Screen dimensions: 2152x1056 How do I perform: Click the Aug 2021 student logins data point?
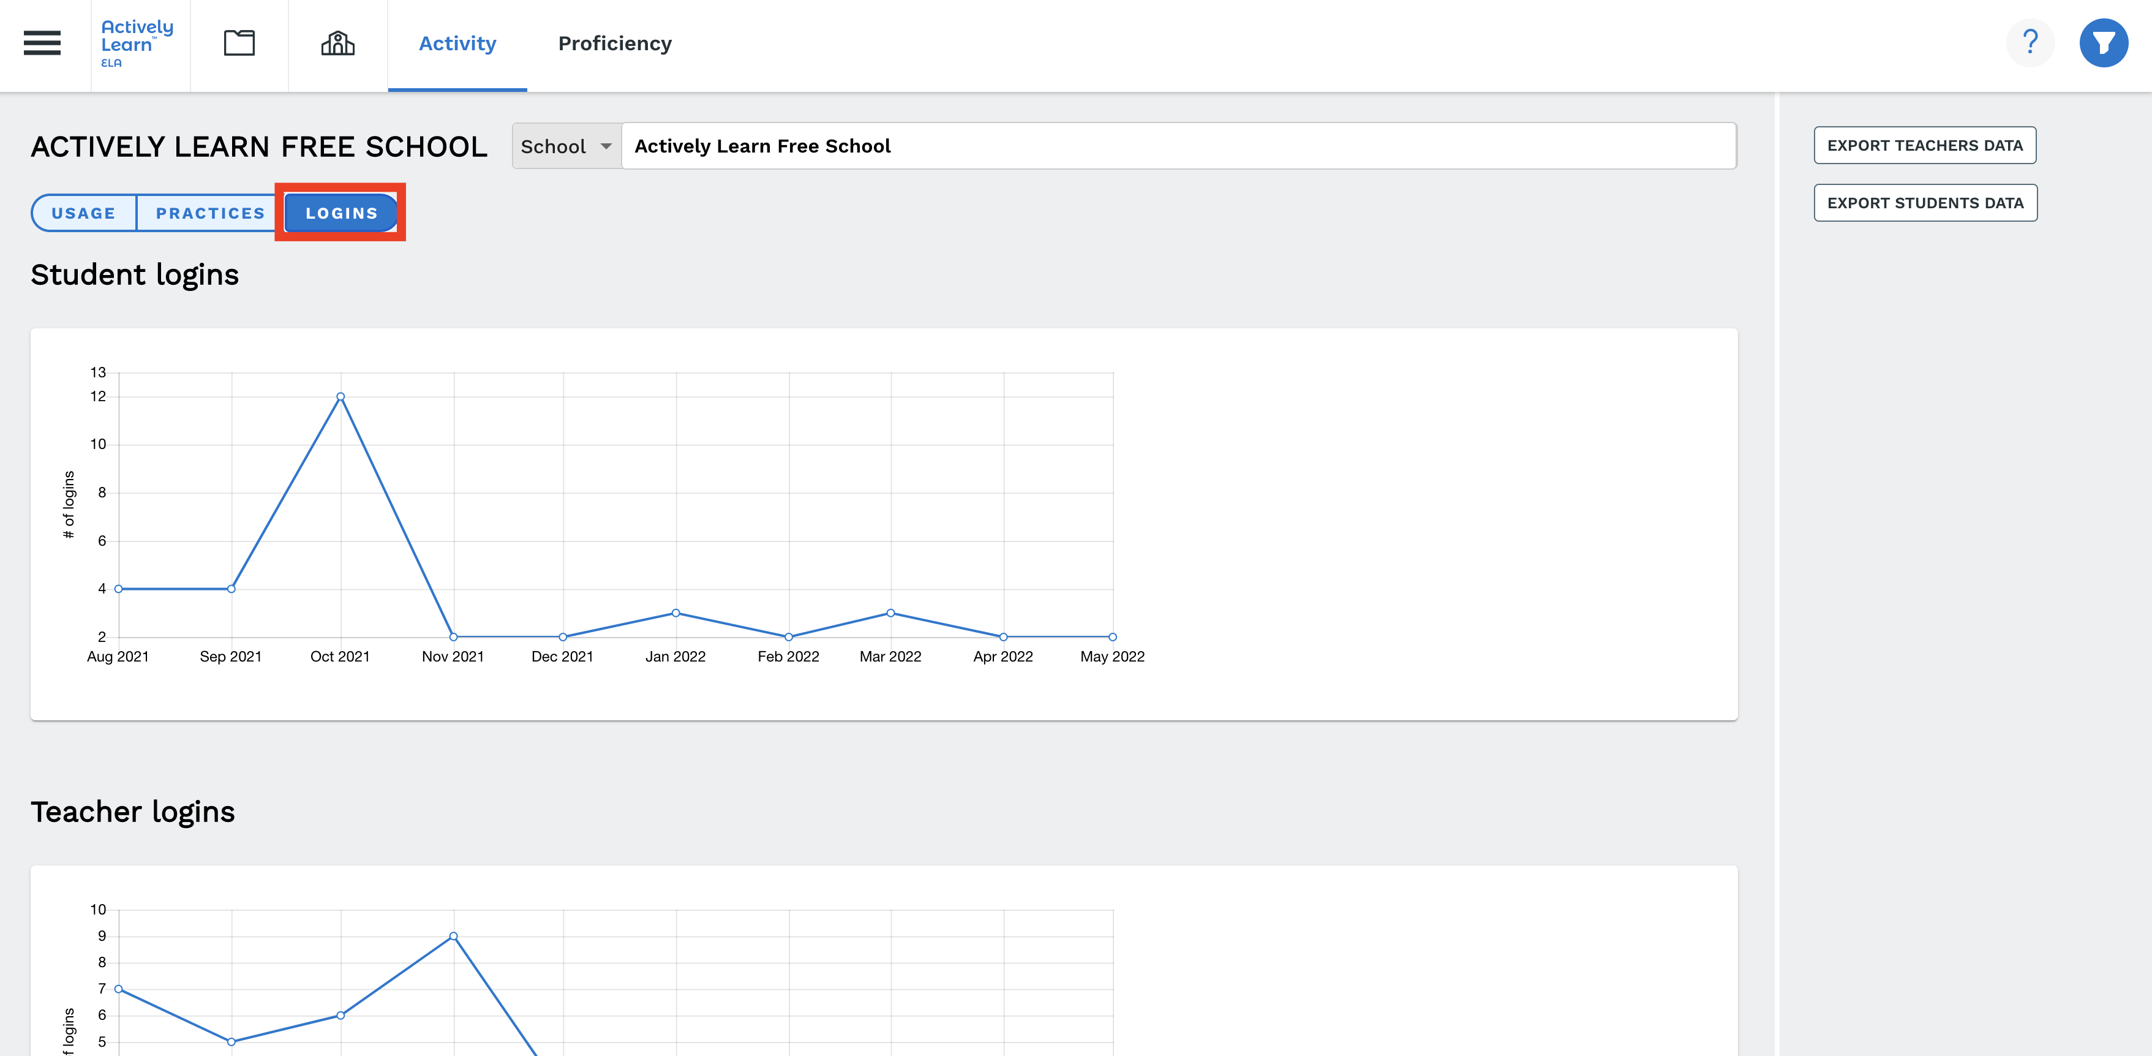pyautogui.click(x=119, y=589)
